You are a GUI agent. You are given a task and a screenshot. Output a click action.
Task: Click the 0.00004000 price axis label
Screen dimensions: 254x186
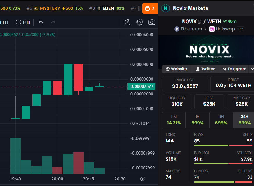(x=142, y=64)
